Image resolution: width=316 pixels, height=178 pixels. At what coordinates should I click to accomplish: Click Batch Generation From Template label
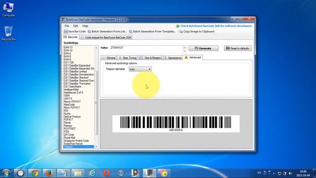[x=155, y=32]
